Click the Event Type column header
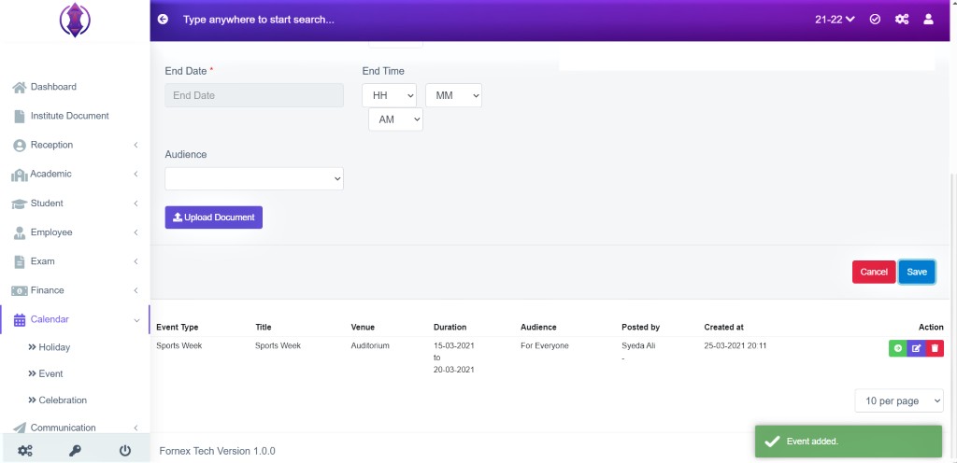 pyautogui.click(x=177, y=327)
